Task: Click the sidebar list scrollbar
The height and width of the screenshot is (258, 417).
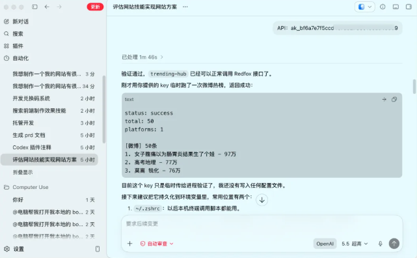Action: [103, 109]
